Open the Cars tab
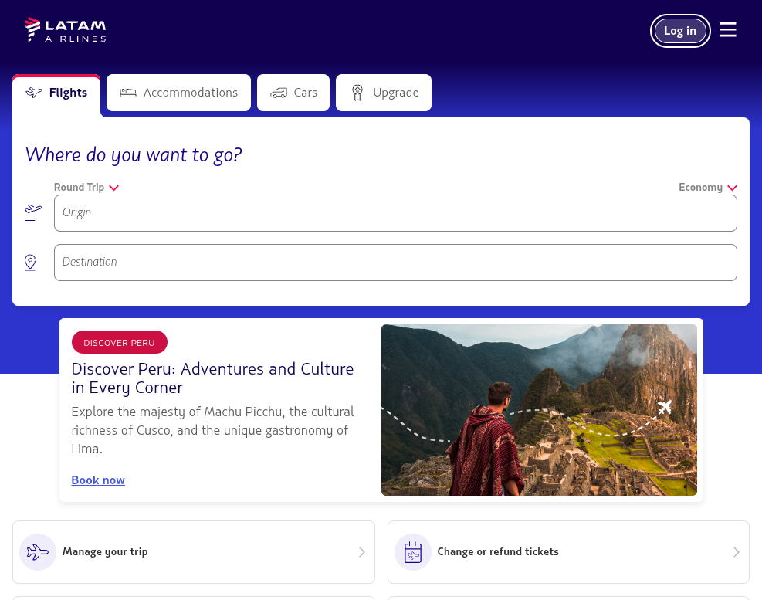The image size is (762, 600). [293, 93]
